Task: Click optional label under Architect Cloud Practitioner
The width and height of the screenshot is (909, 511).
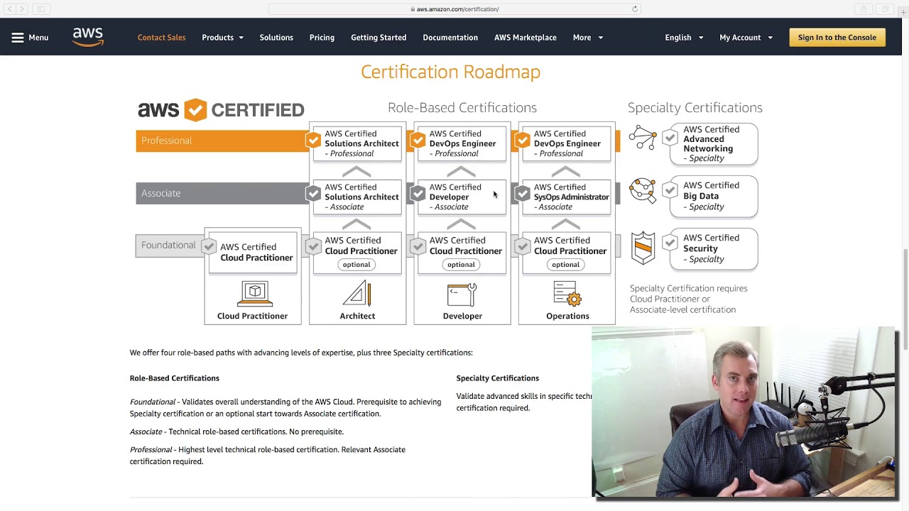Action: point(356,264)
